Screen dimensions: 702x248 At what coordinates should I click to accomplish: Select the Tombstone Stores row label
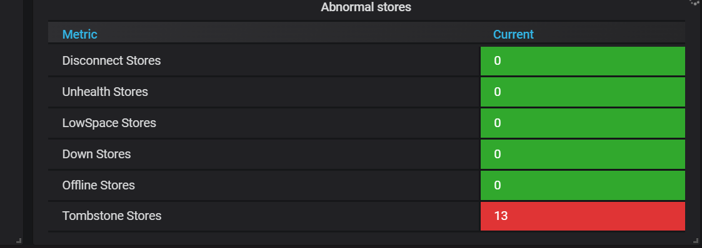112,216
